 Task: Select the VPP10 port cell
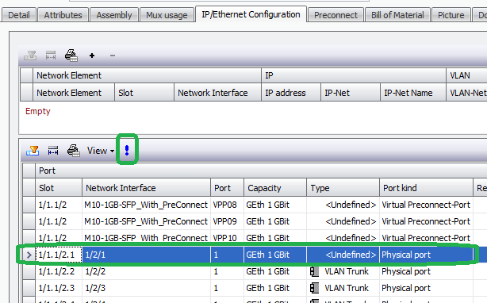[227, 238]
